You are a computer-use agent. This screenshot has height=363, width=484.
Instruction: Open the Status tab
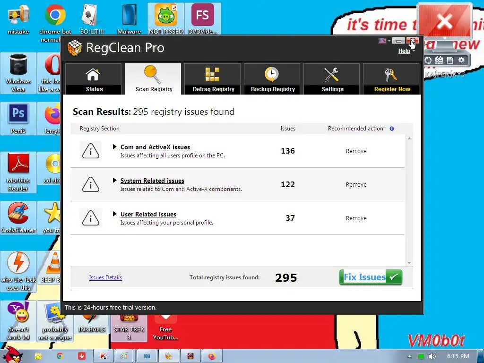pyautogui.click(x=93, y=79)
